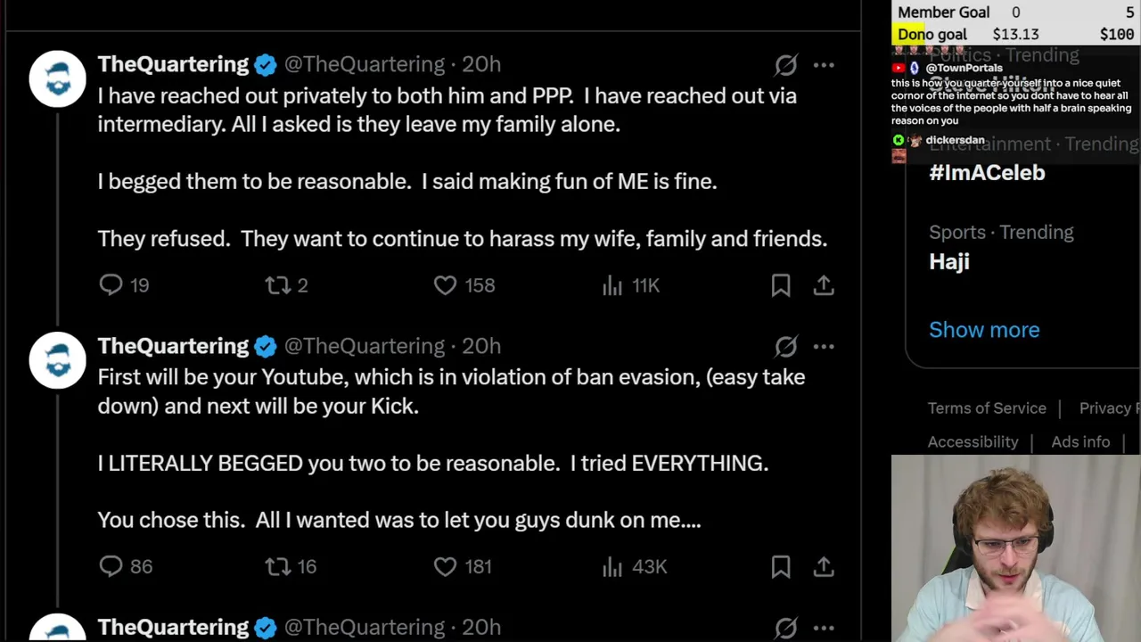1141x642 pixels.
Task: Open more options menu on first tweet
Action: tap(824, 64)
